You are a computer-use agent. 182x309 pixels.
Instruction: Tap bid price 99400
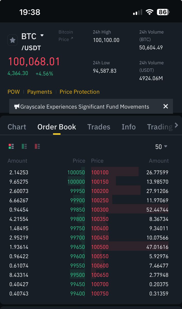(78, 294)
